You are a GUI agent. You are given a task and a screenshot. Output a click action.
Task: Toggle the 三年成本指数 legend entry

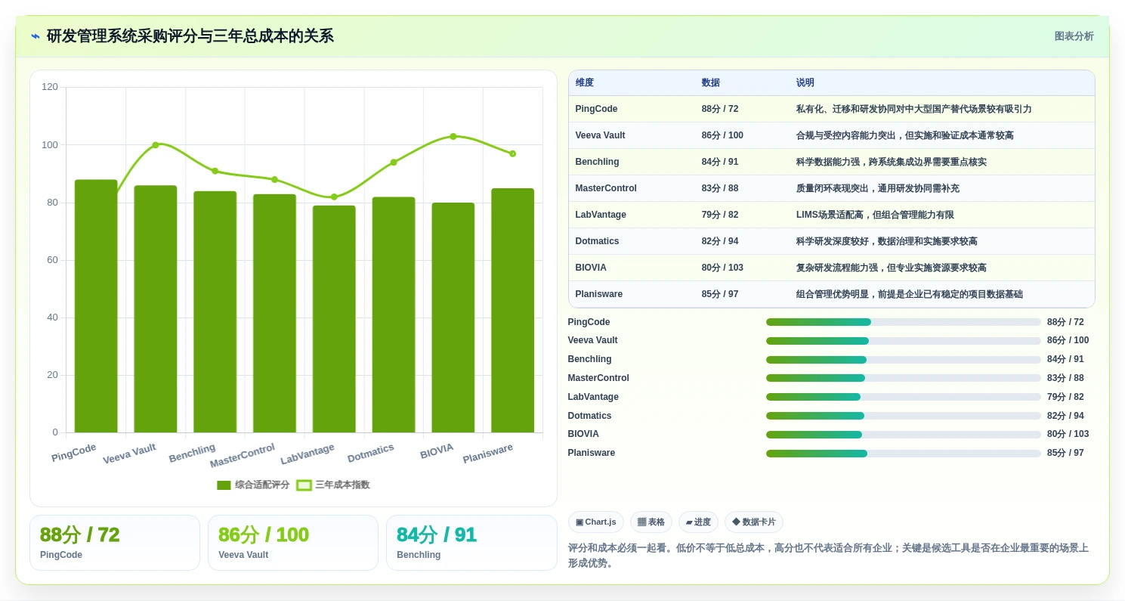[x=333, y=485]
